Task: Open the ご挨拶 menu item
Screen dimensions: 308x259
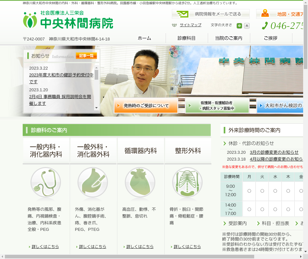Action: point(271,38)
